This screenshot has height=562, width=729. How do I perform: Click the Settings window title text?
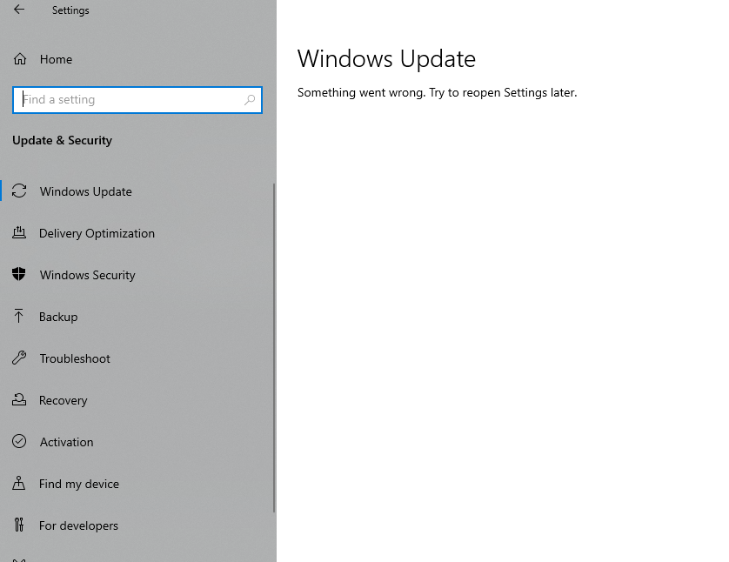click(70, 10)
